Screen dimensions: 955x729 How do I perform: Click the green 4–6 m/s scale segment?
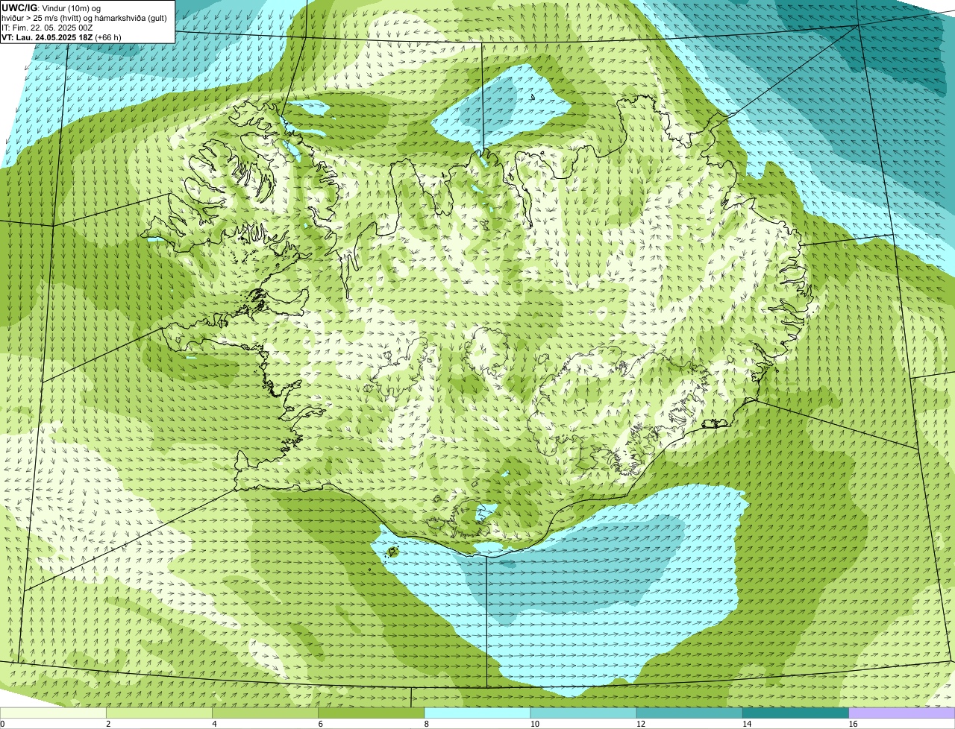pyautogui.click(x=266, y=713)
